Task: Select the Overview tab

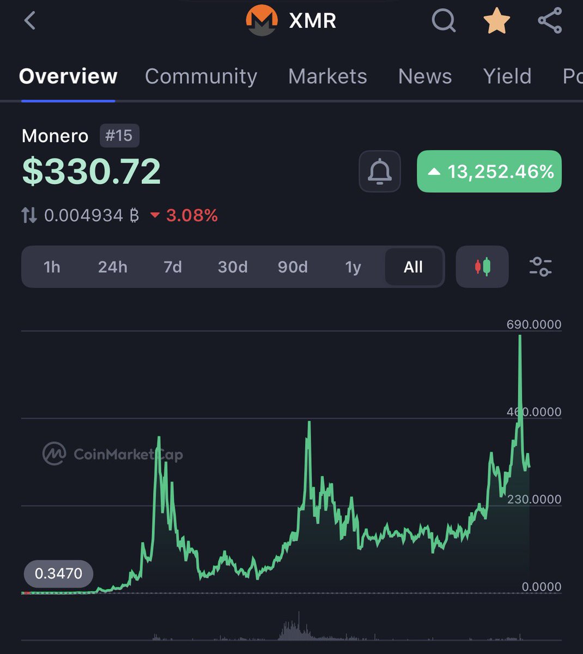Action: click(68, 76)
